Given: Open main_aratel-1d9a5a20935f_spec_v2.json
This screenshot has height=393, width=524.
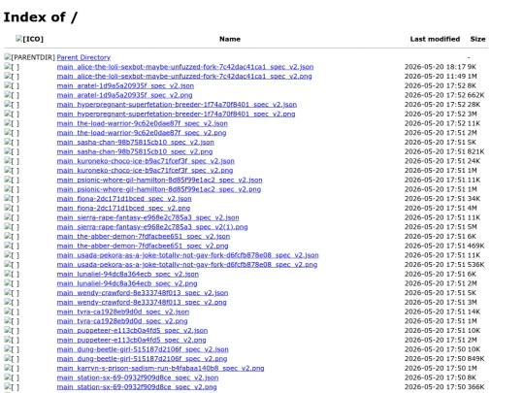Looking at the screenshot, I should point(125,85).
